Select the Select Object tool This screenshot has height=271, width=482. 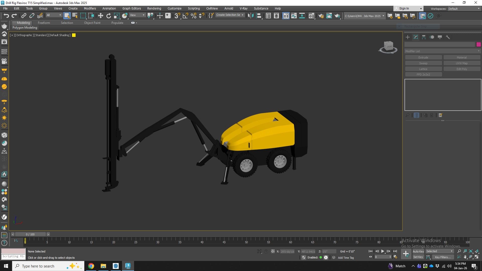click(67, 16)
